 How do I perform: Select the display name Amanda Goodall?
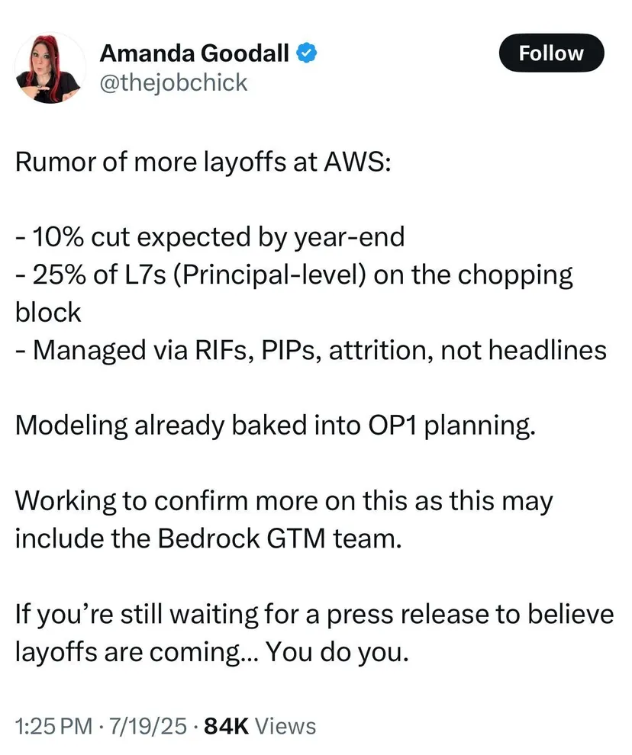pyautogui.click(x=194, y=53)
